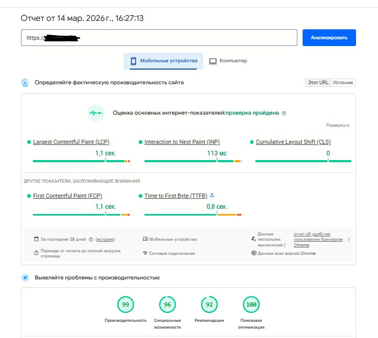Select the Источник toggle

click(343, 83)
